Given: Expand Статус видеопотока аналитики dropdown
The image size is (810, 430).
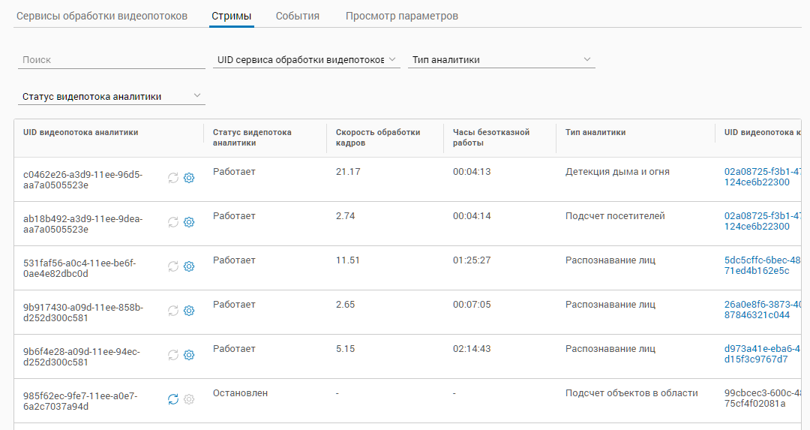Looking at the screenshot, I should [x=111, y=96].
